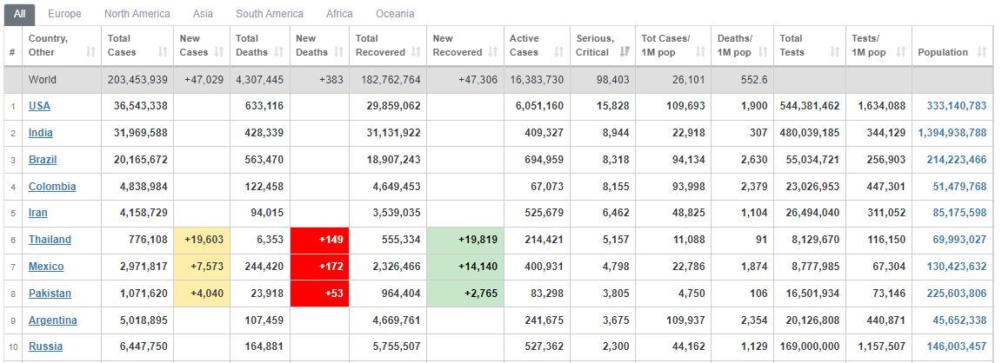Click World total deaths 4,307,445
The height and width of the screenshot is (363, 1002).
tap(259, 80)
